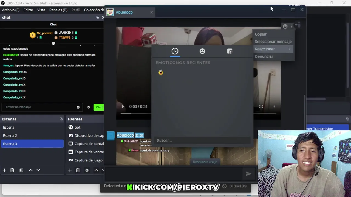Screen dimensions: 351x197
Task: Select leaderboard user Mr_pooxdd
Action: tap(44, 33)
